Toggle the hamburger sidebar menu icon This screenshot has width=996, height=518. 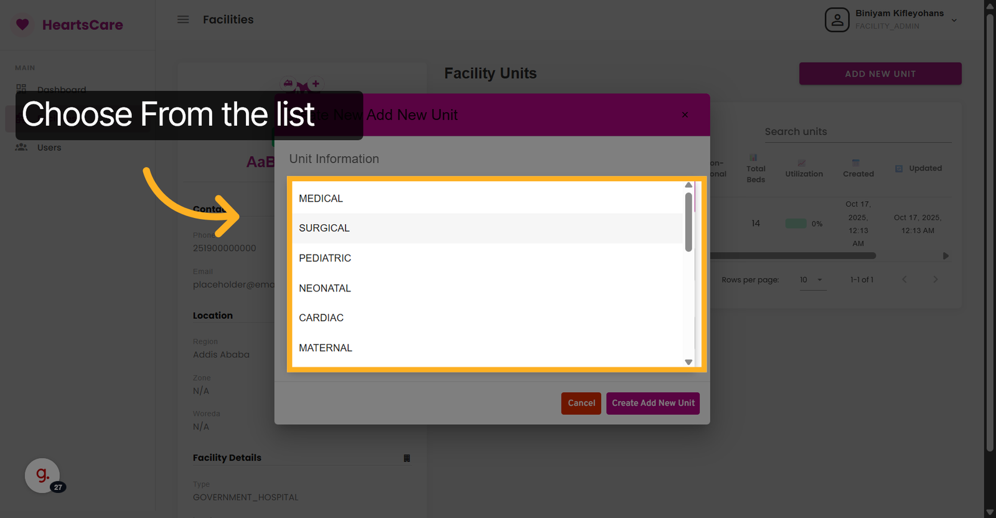pos(183,19)
